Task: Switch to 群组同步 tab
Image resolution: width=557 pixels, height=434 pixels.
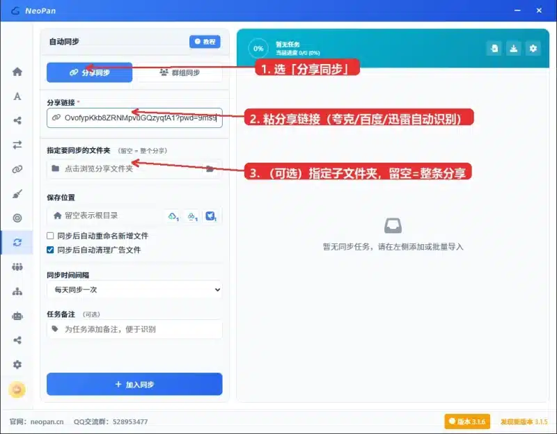Action: tap(180, 72)
